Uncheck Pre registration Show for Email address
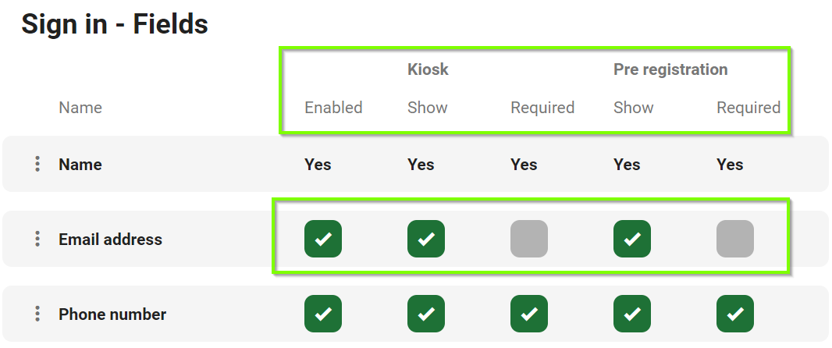The height and width of the screenshot is (348, 832). click(632, 239)
